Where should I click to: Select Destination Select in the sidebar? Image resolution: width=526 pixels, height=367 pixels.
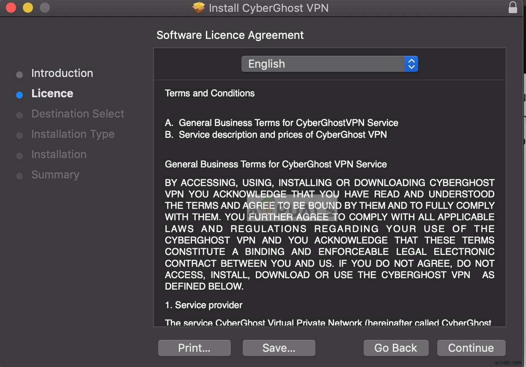[x=78, y=114]
